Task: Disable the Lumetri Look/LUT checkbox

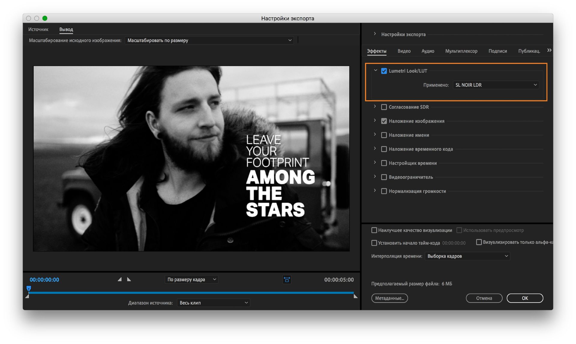Action: tap(384, 71)
